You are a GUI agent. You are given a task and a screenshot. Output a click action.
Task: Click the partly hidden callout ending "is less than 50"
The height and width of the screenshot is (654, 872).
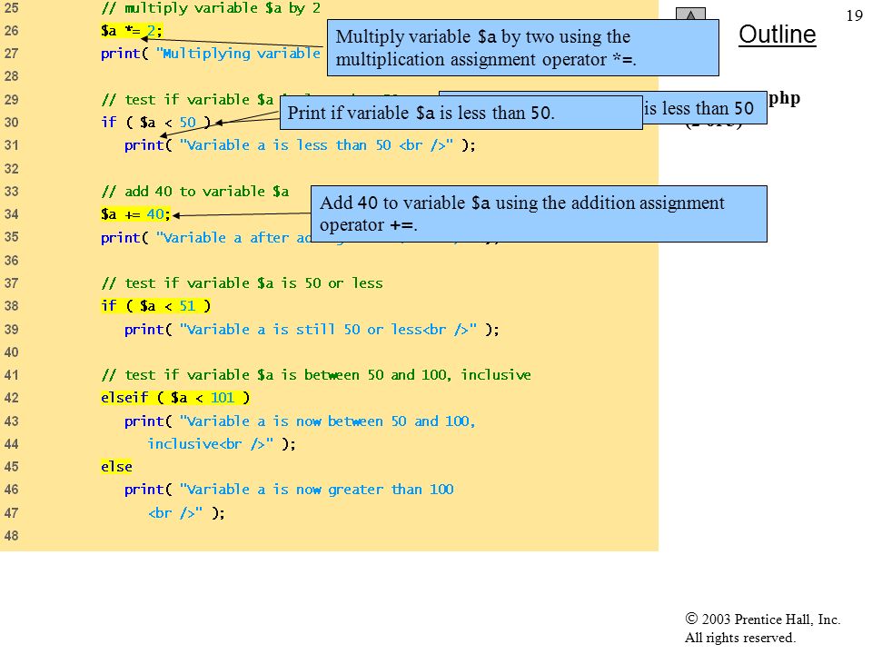click(x=705, y=108)
